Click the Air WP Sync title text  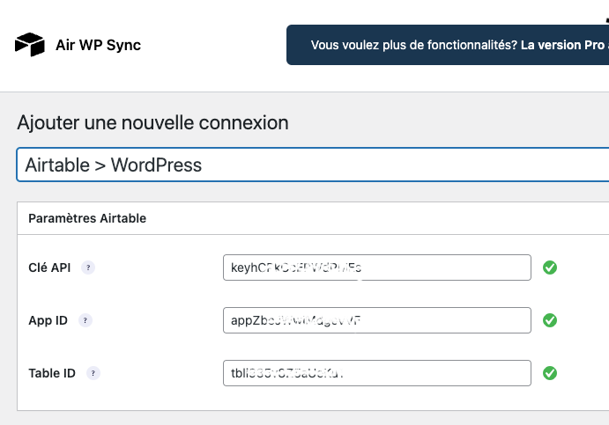(98, 45)
